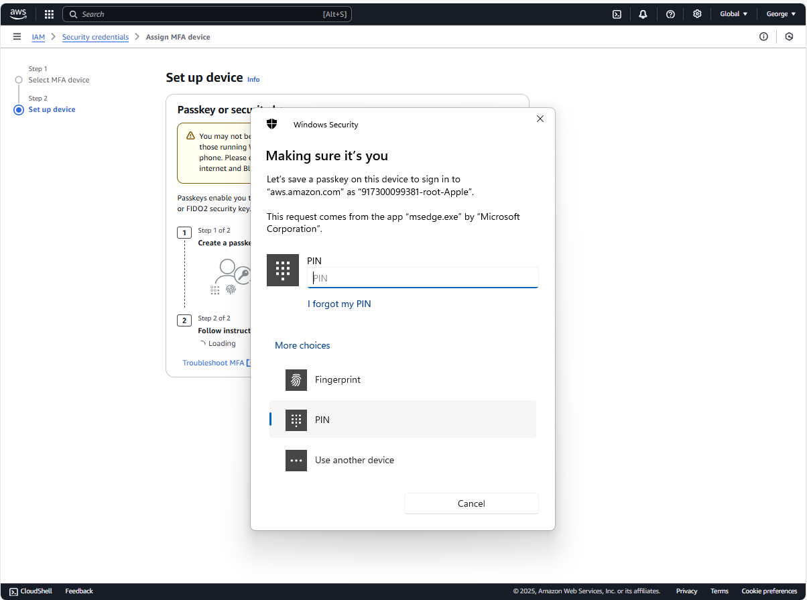Open the help question mark icon
Viewport: 807px width, 600px height.
(670, 14)
